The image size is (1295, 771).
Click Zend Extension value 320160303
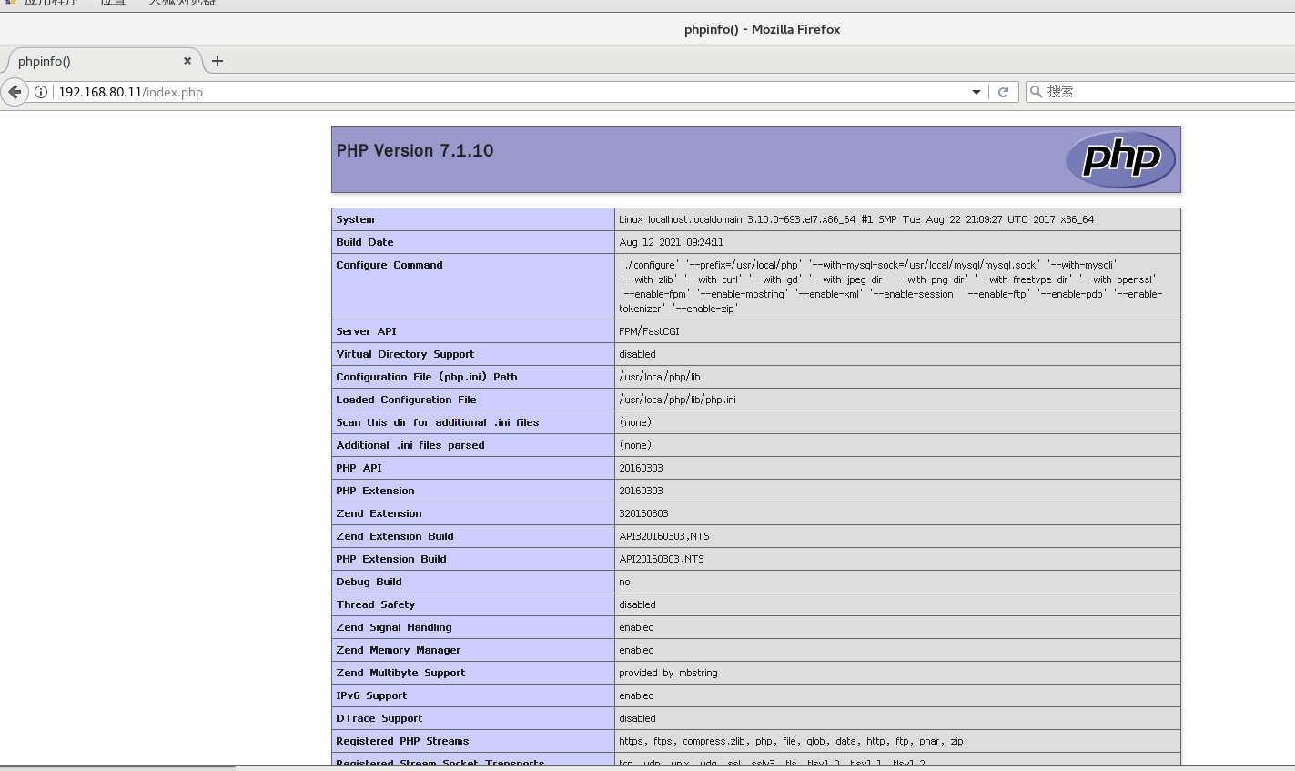(x=643, y=513)
